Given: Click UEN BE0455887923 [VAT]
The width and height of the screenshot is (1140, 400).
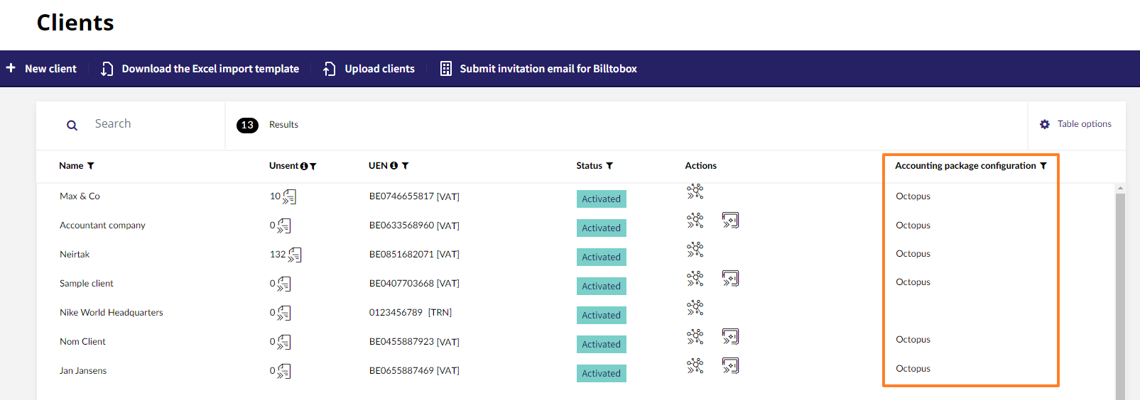Looking at the screenshot, I should 414,342.
